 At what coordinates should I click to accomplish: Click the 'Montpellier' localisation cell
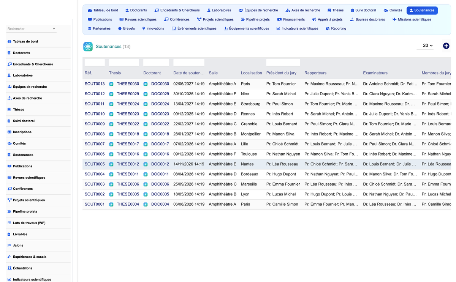[x=251, y=134]
